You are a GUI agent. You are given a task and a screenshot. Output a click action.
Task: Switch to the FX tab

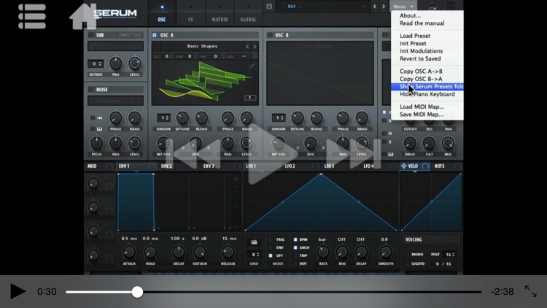pos(190,13)
